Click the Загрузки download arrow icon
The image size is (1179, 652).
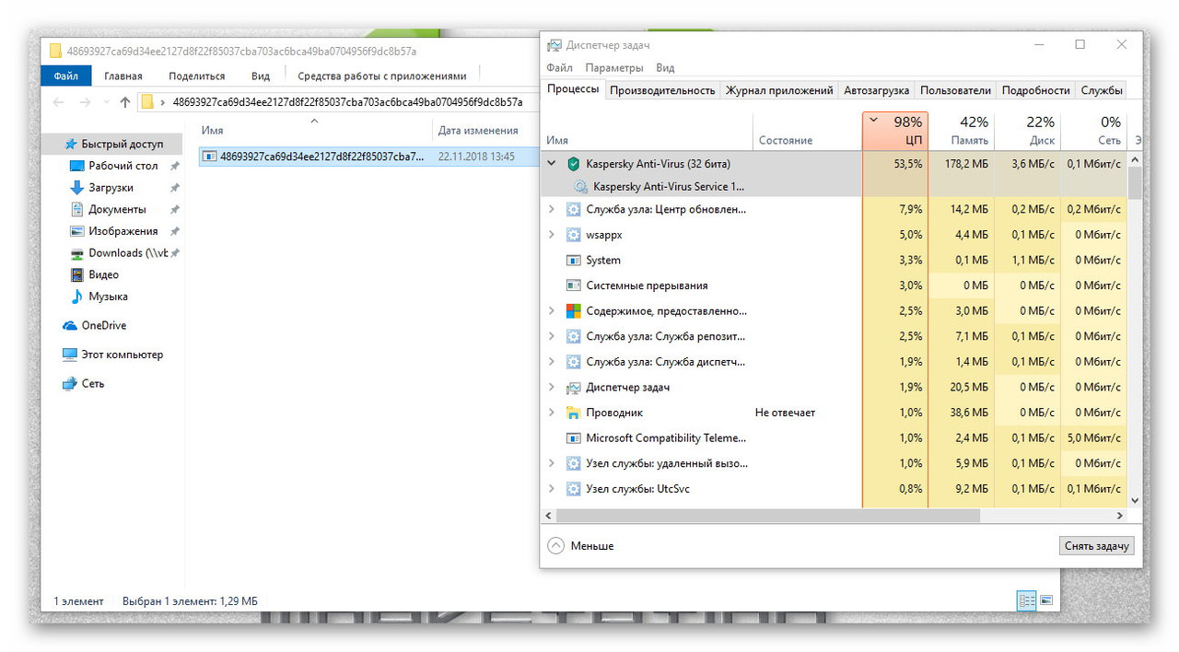click(x=77, y=188)
